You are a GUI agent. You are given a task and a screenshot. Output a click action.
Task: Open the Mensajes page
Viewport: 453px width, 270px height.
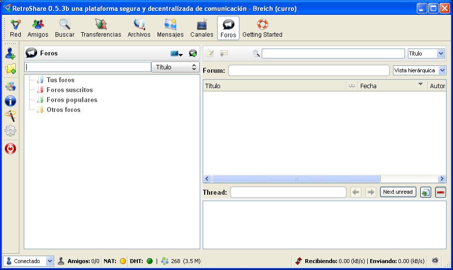click(170, 28)
